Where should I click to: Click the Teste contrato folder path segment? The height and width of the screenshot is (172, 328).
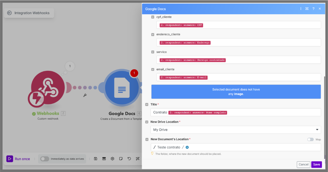168,147
